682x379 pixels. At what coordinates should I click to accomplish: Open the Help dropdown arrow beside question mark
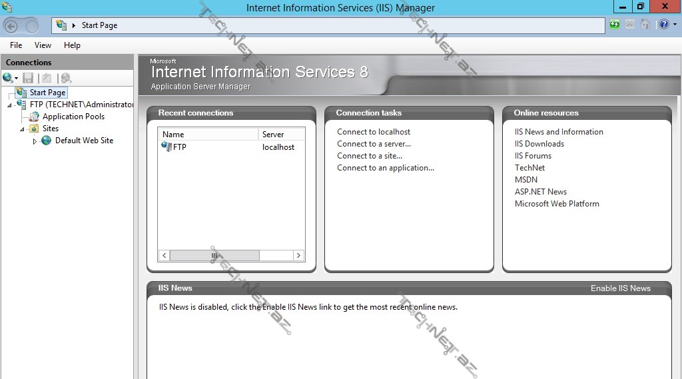pos(674,25)
